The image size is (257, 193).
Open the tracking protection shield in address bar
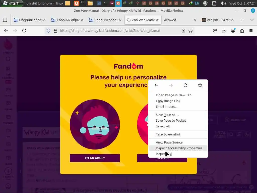point(48,31)
